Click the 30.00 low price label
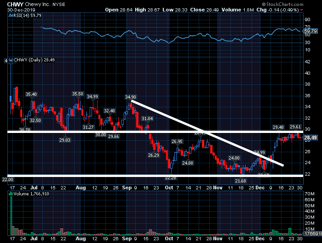This screenshot has width=322, height=243. pyautogui.click(x=101, y=135)
